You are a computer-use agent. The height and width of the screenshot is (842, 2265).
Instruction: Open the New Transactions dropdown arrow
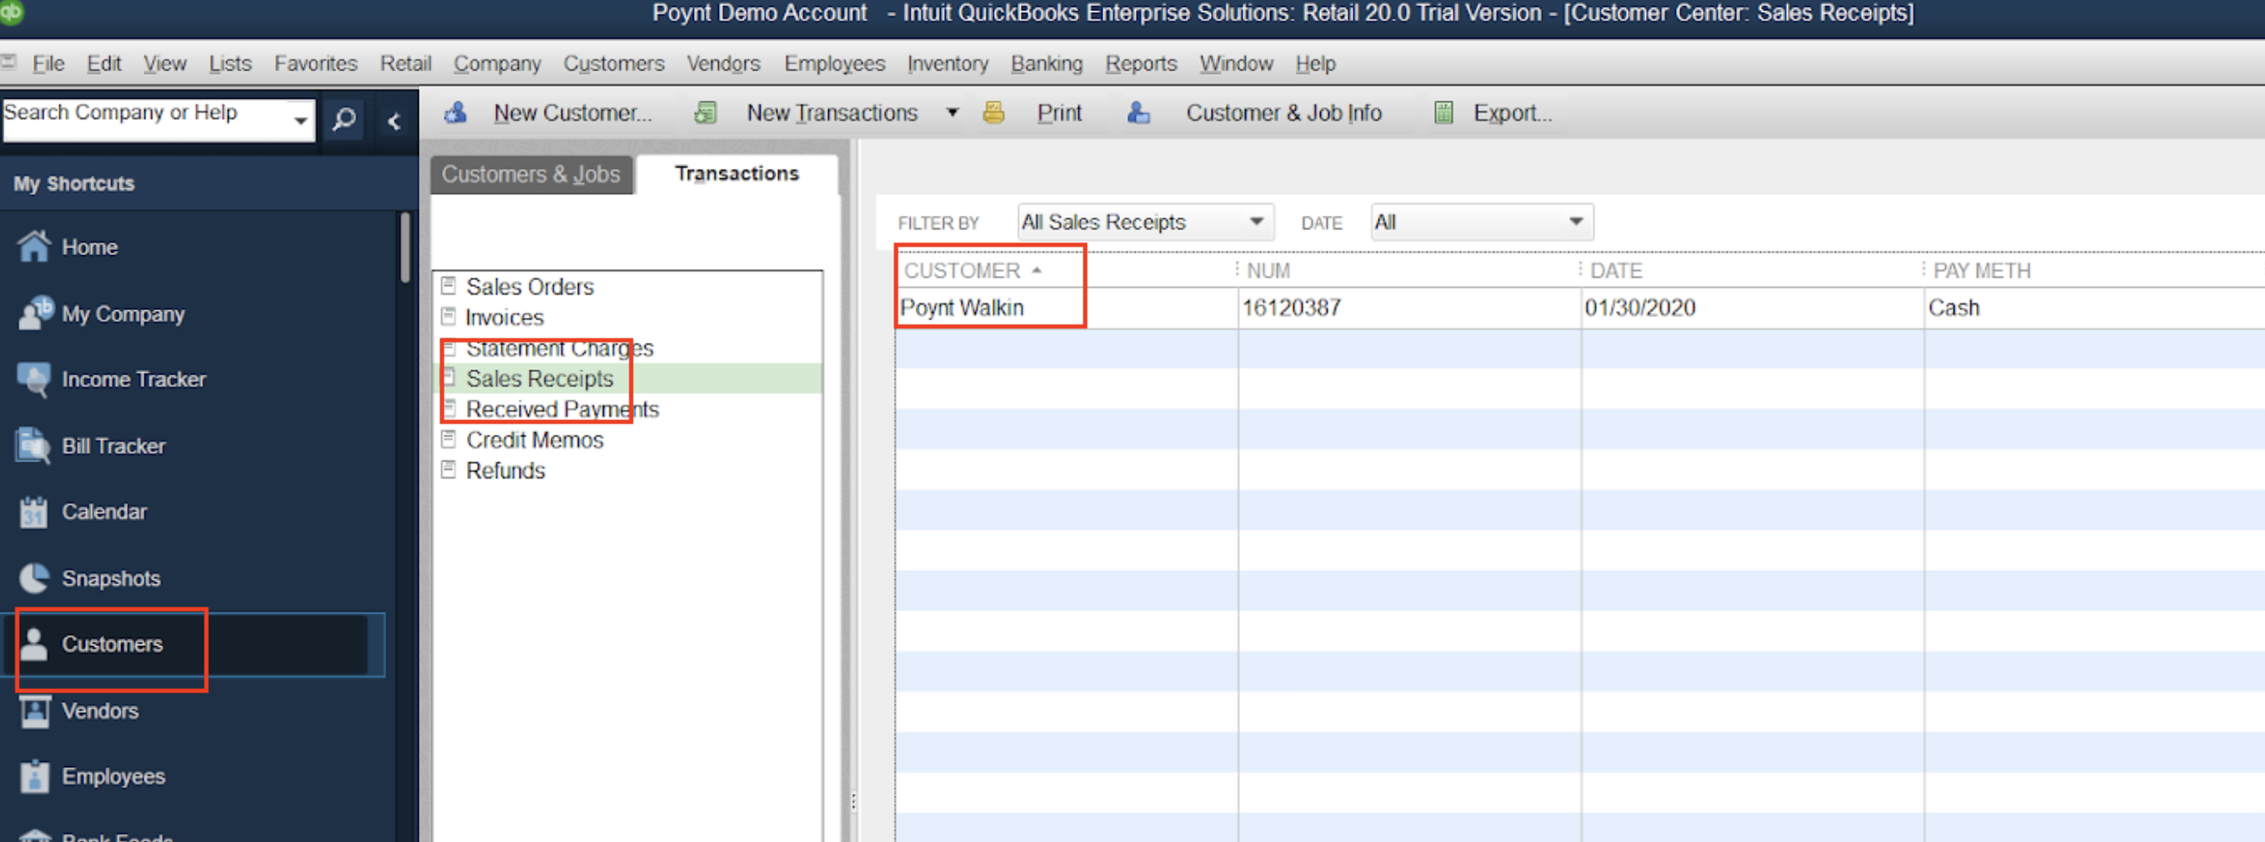(x=952, y=113)
